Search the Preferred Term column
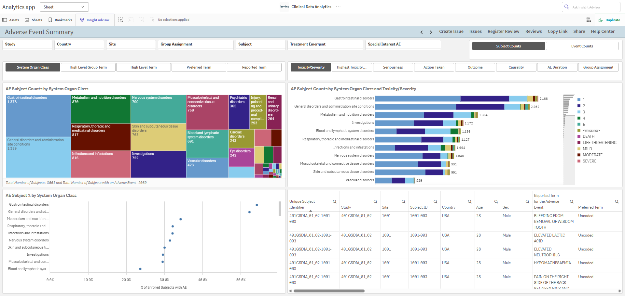This screenshot has height=296, width=625. pyautogui.click(x=617, y=202)
